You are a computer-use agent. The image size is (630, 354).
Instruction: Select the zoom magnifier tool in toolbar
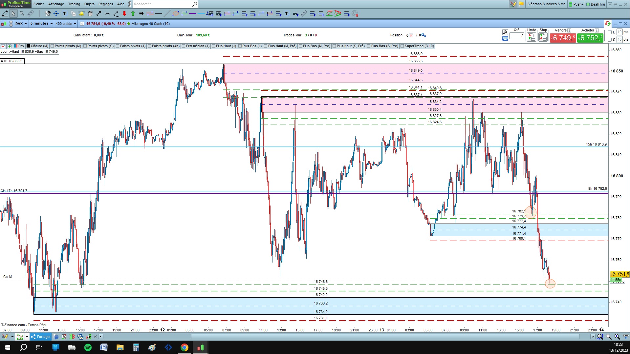[22, 14]
